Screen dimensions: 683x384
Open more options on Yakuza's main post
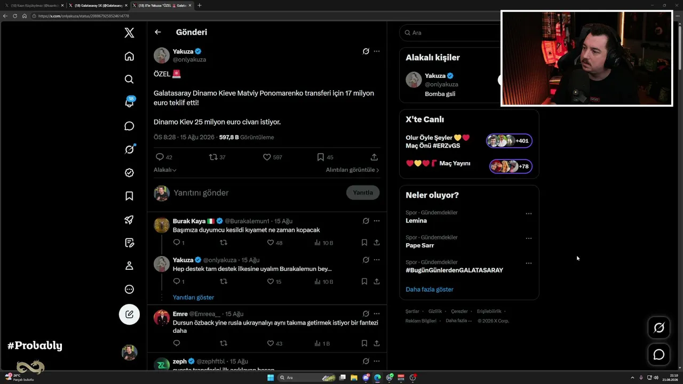point(377,51)
